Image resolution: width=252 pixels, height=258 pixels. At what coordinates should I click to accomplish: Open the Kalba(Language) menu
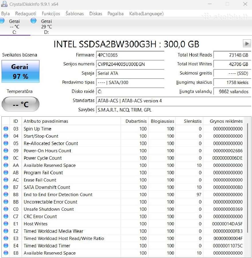pyautogui.click(x=146, y=14)
